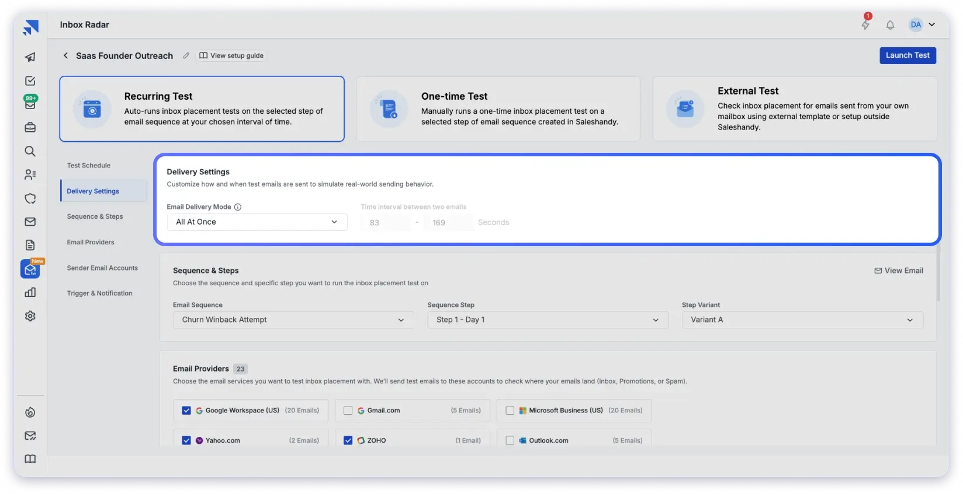Expand the Email Sequence dropdown
Screen dimensions: 963x494
coord(293,320)
